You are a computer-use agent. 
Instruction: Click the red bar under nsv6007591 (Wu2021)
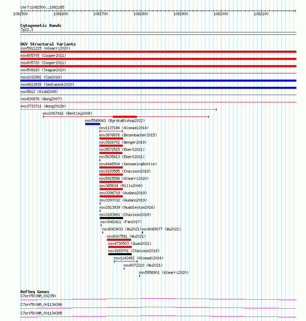119,240
